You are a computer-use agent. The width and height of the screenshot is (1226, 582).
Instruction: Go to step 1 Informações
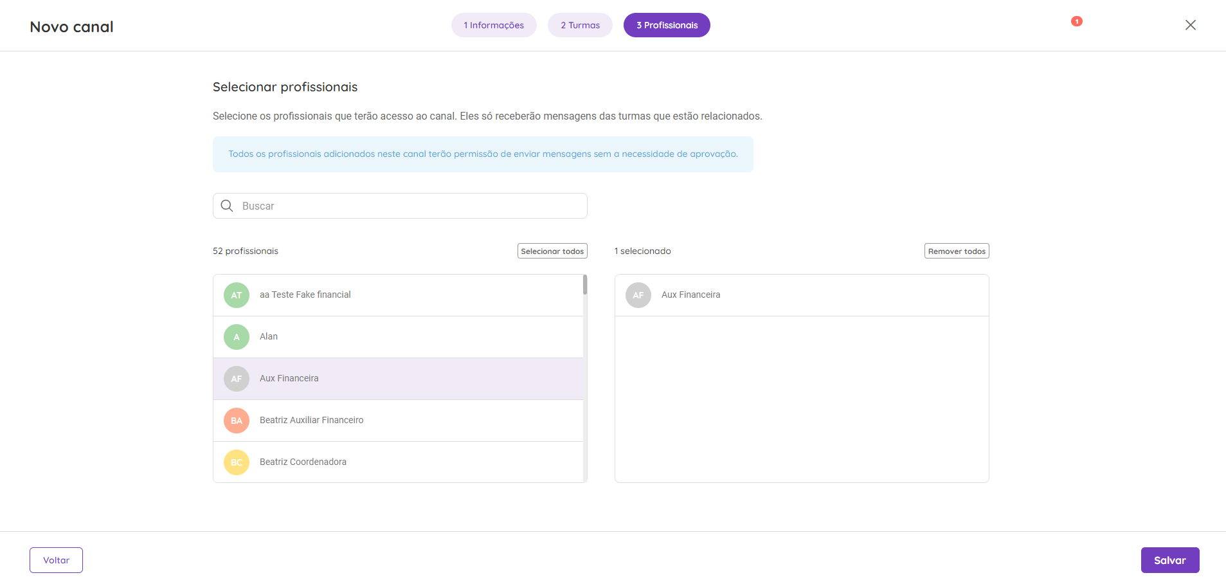tap(494, 25)
